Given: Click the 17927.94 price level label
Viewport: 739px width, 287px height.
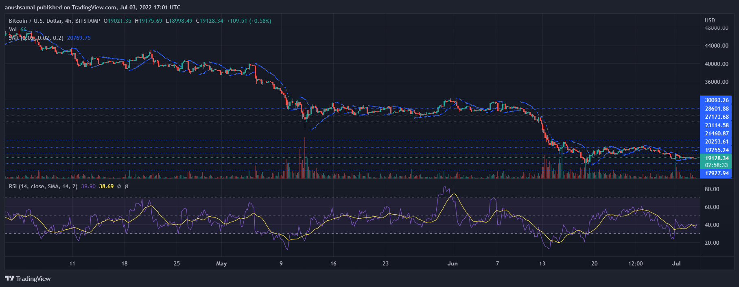Looking at the screenshot, I should coord(717,173).
